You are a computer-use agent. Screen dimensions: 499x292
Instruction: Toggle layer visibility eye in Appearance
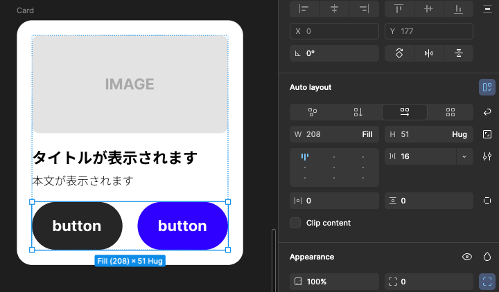[467, 257]
